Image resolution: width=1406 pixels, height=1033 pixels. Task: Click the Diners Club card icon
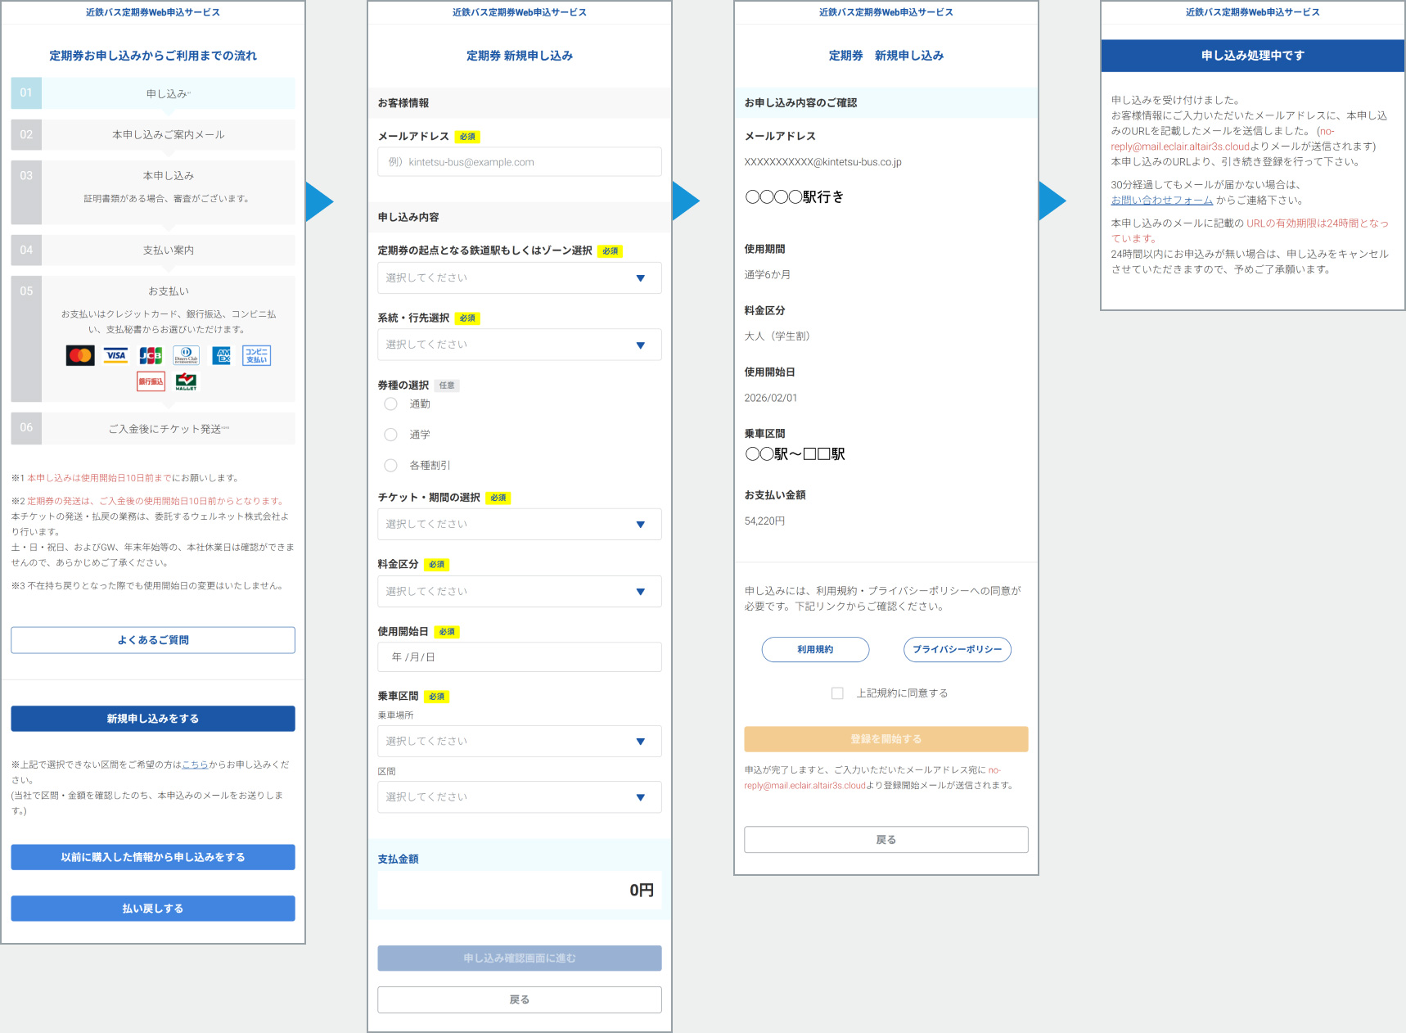[186, 355]
